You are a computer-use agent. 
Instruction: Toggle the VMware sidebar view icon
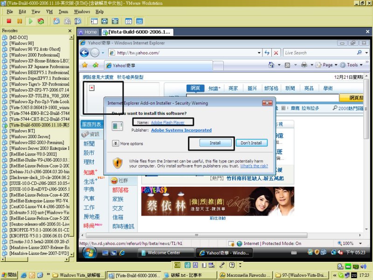94,21
